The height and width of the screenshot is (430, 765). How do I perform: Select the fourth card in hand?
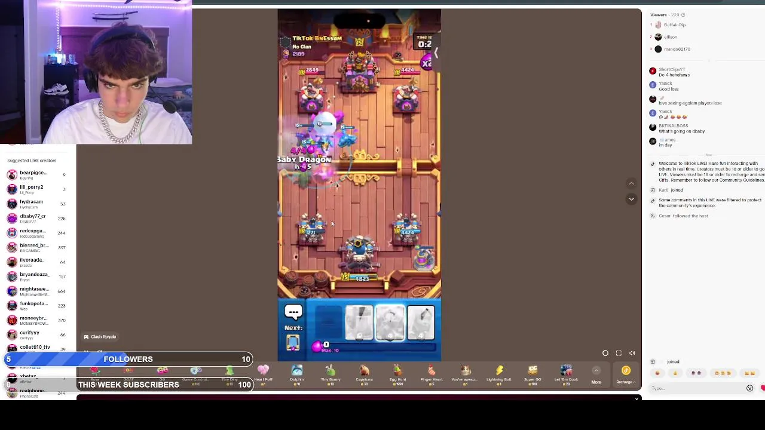pos(421,323)
